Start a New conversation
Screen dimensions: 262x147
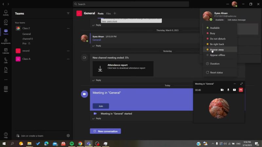pyautogui.click(x=105, y=131)
